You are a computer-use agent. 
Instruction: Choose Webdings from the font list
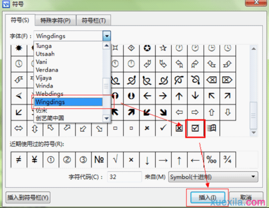(49, 94)
